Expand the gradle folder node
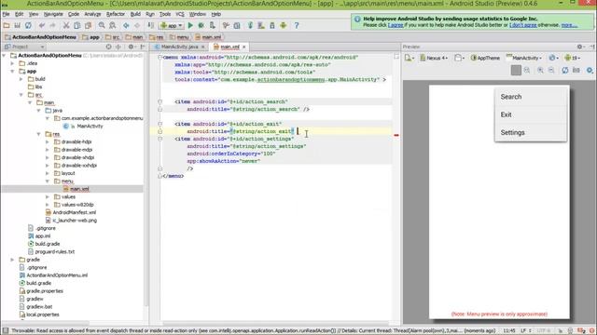The height and width of the screenshot is (335, 597). (12, 260)
